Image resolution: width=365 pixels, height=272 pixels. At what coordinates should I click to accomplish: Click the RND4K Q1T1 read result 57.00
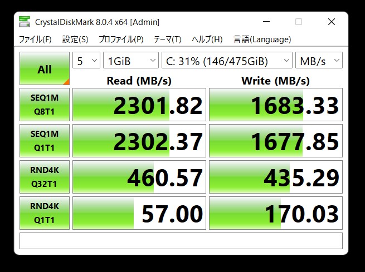coord(139,213)
